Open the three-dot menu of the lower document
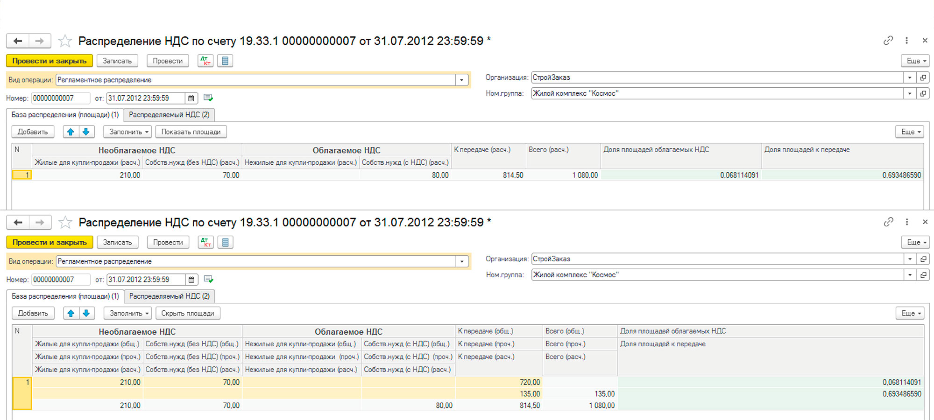 [x=906, y=222]
